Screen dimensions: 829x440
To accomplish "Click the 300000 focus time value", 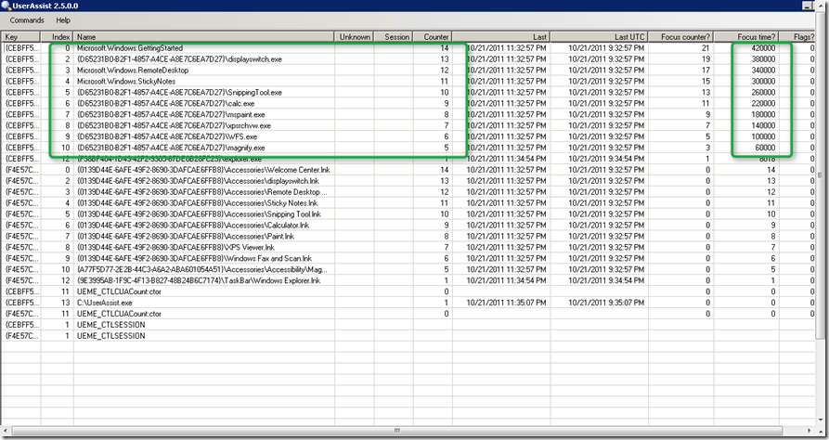I will [763, 82].
